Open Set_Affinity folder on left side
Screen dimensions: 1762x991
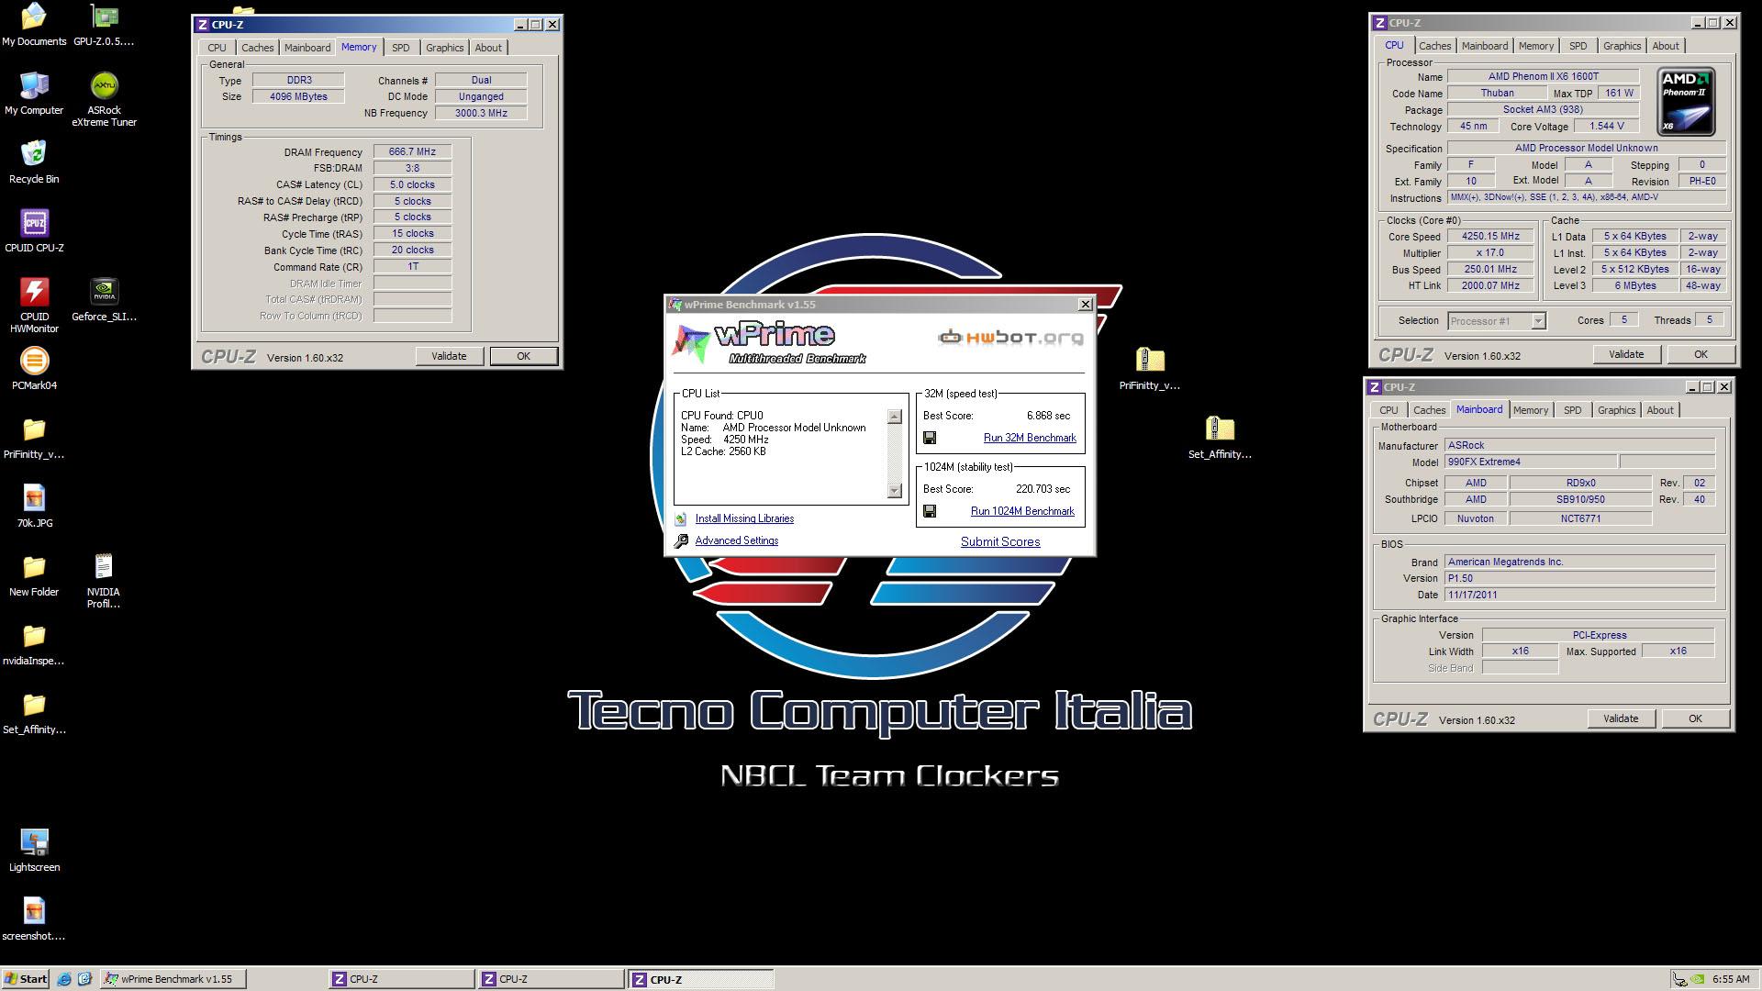pos(34,713)
